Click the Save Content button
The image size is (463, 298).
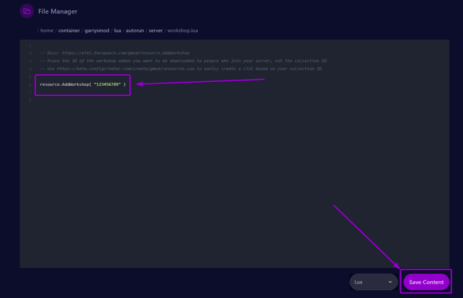pos(426,282)
